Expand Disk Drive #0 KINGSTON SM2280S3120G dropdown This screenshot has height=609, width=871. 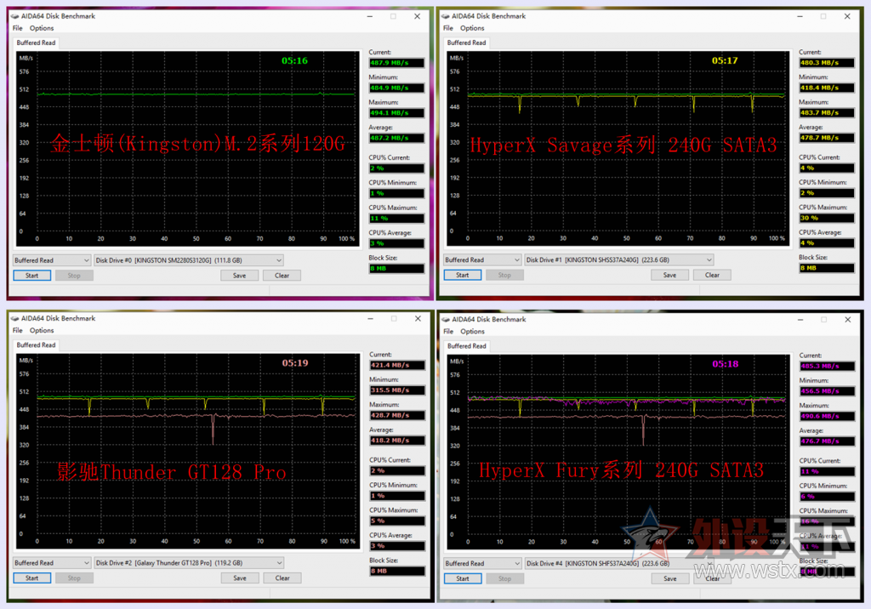pyautogui.click(x=189, y=260)
